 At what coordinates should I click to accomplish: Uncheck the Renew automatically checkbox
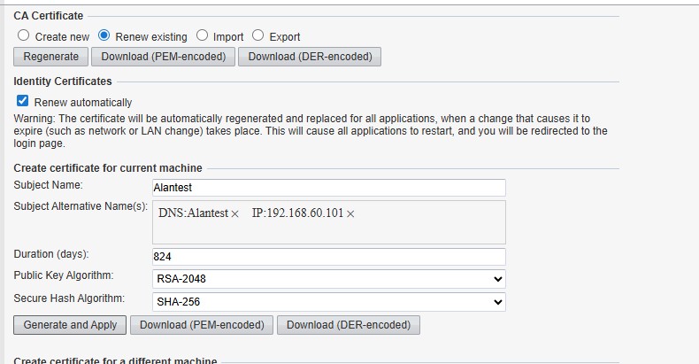coord(23,101)
